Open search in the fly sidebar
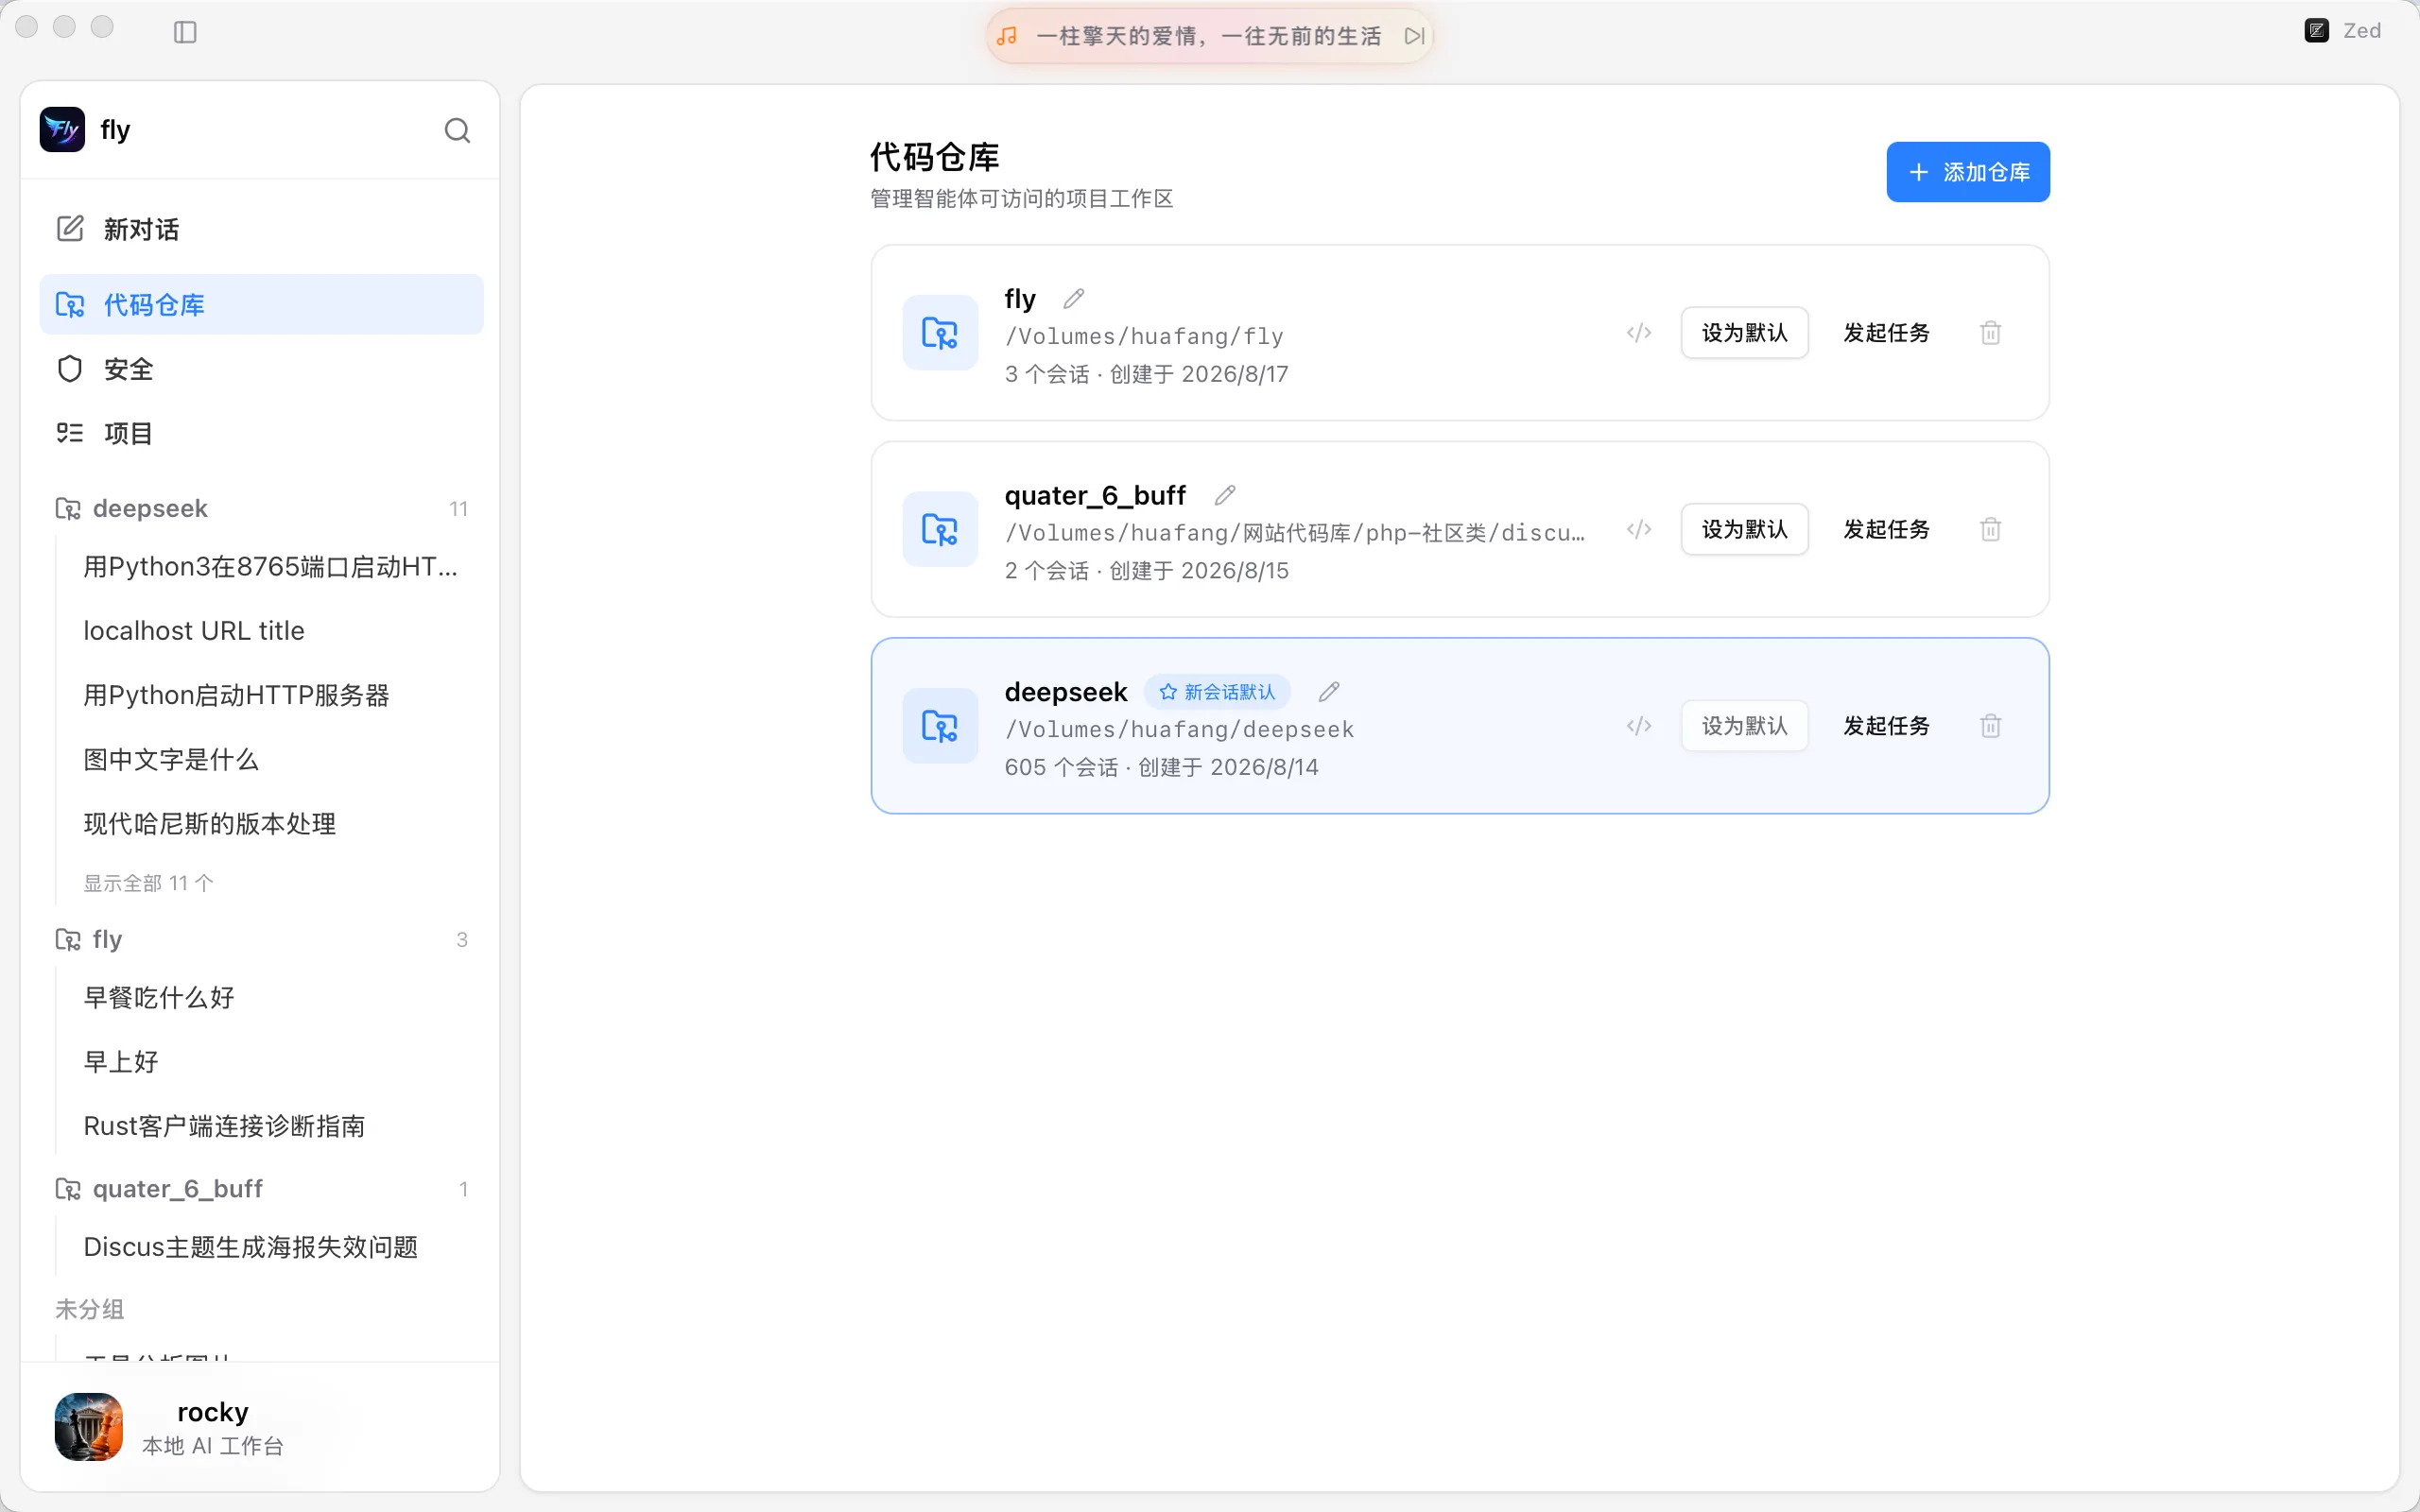 457,130
